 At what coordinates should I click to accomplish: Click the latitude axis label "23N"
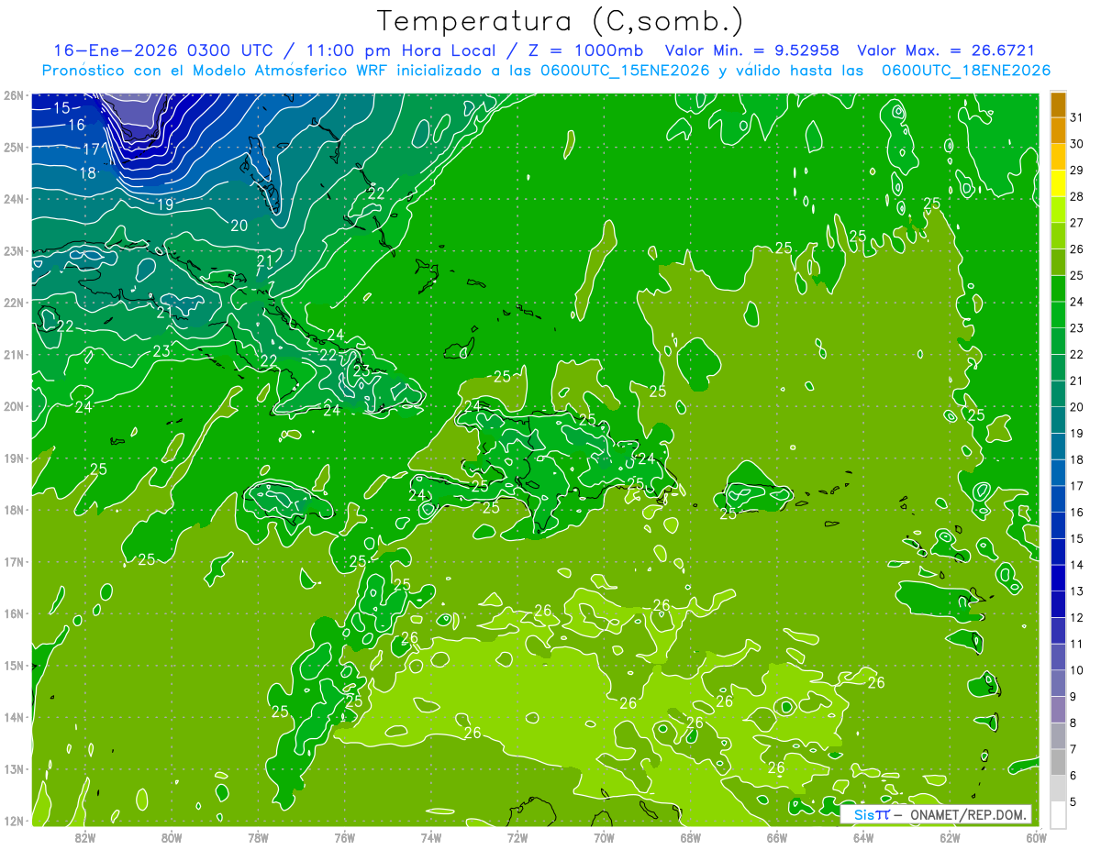coord(13,250)
